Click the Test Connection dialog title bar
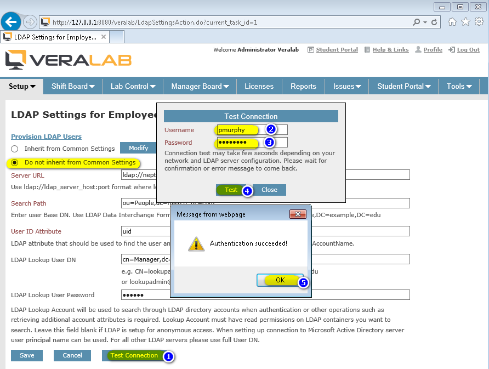This screenshot has height=369, width=489. click(251, 116)
